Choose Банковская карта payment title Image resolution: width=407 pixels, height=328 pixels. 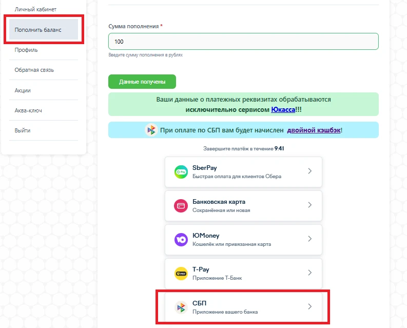point(219,202)
